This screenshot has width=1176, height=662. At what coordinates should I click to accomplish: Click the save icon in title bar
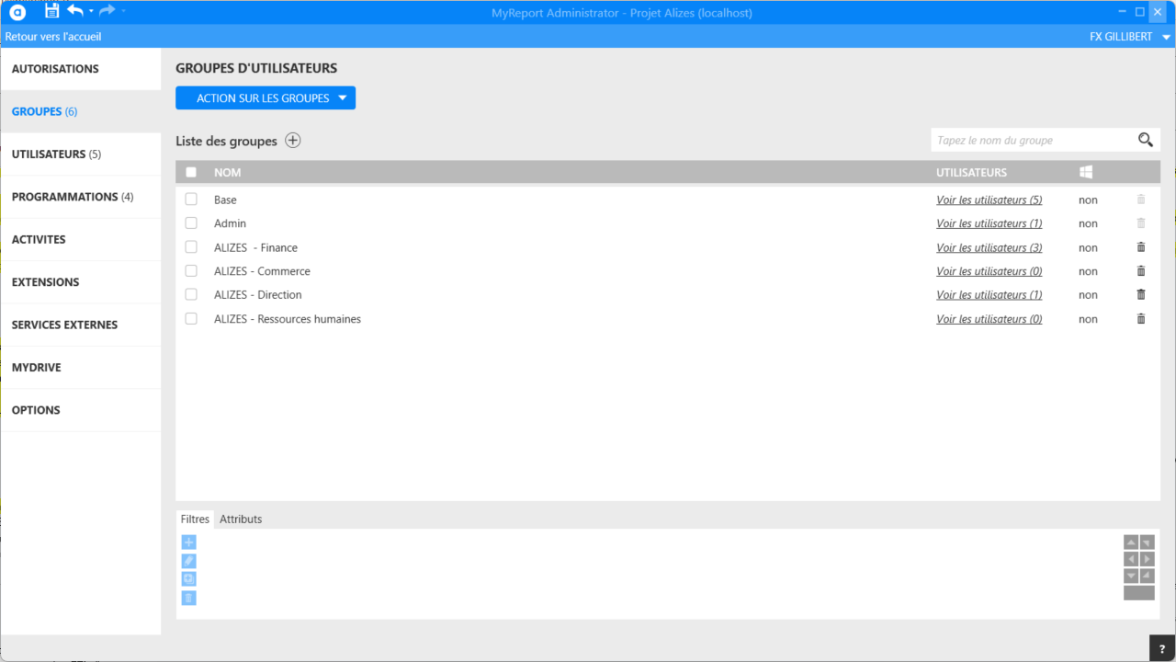pyautogui.click(x=52, y=11)
